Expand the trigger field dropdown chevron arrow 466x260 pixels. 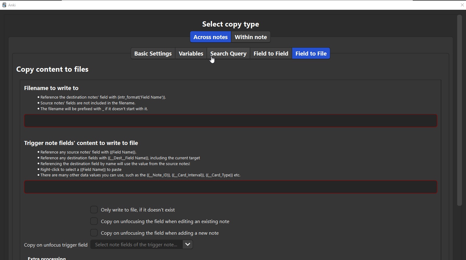click(188, 244)
